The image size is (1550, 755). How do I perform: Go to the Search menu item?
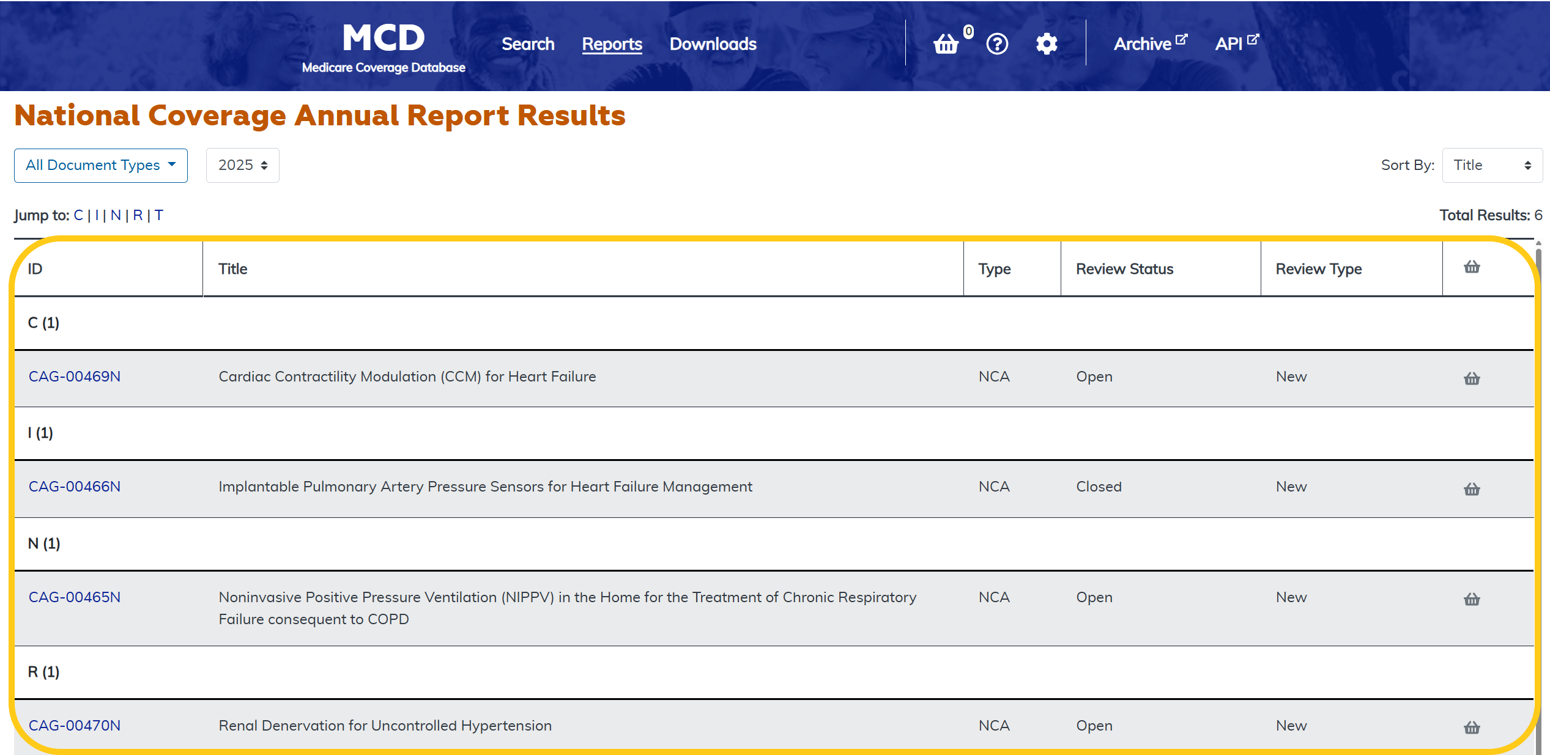(528, 44)
